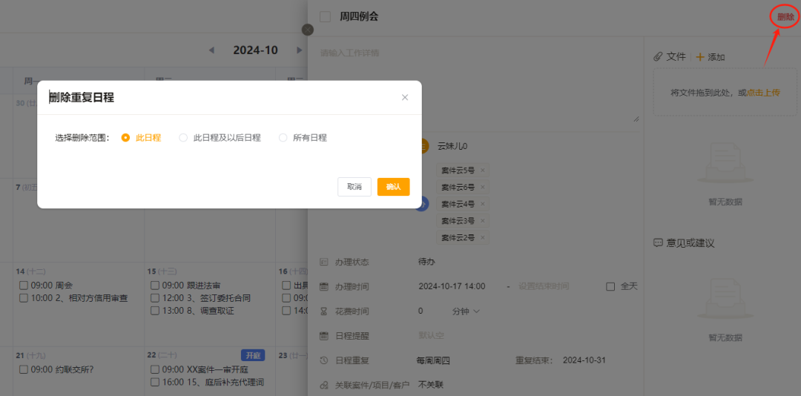The width and height of the screenshot is (801, 396).
Task: Close the detail panel round X icon
Action: (x=308, y=30)
